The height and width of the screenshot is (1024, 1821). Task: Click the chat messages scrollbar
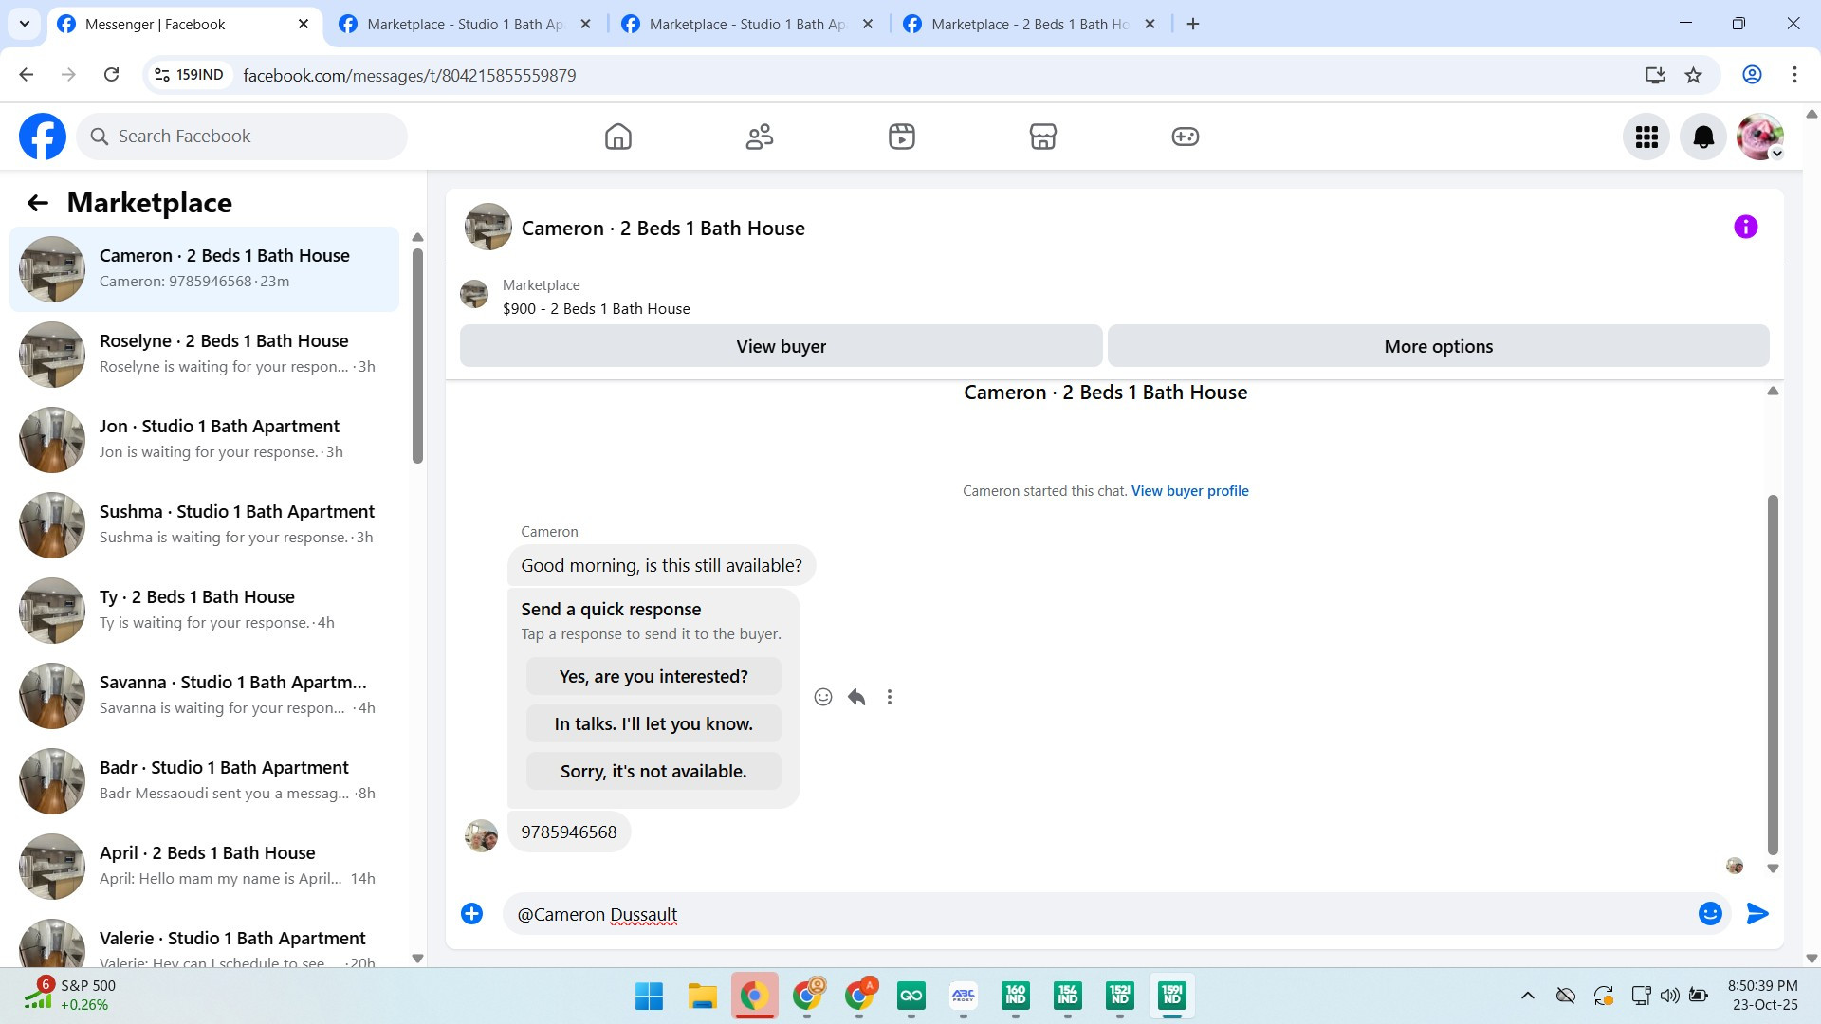pos(1772,673)
